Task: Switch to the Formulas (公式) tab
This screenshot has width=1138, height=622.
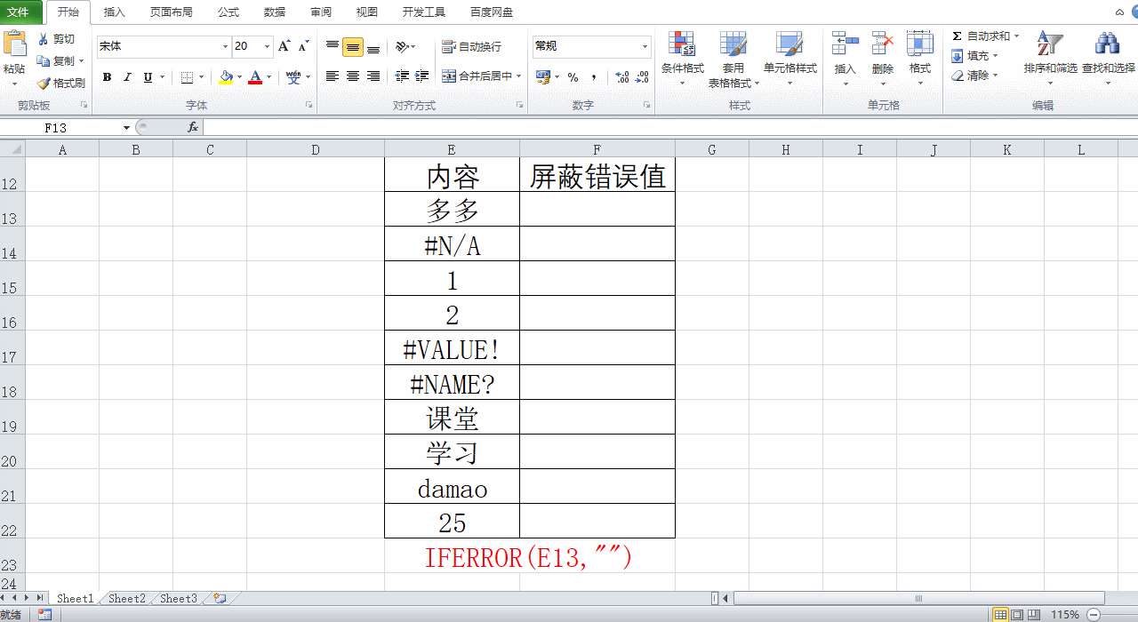Action: tap(228, 12)
